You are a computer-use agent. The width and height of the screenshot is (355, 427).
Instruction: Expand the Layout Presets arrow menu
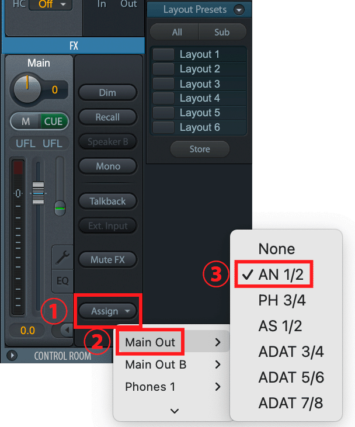tap(238, 10)
